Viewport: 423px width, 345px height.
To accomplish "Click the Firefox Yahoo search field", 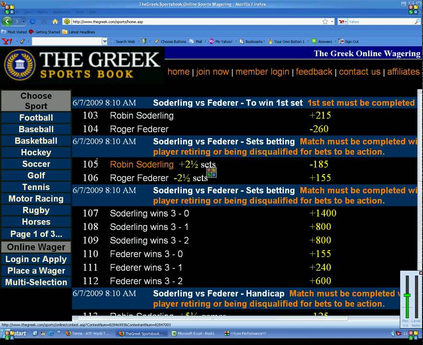I will pos(380,22).
